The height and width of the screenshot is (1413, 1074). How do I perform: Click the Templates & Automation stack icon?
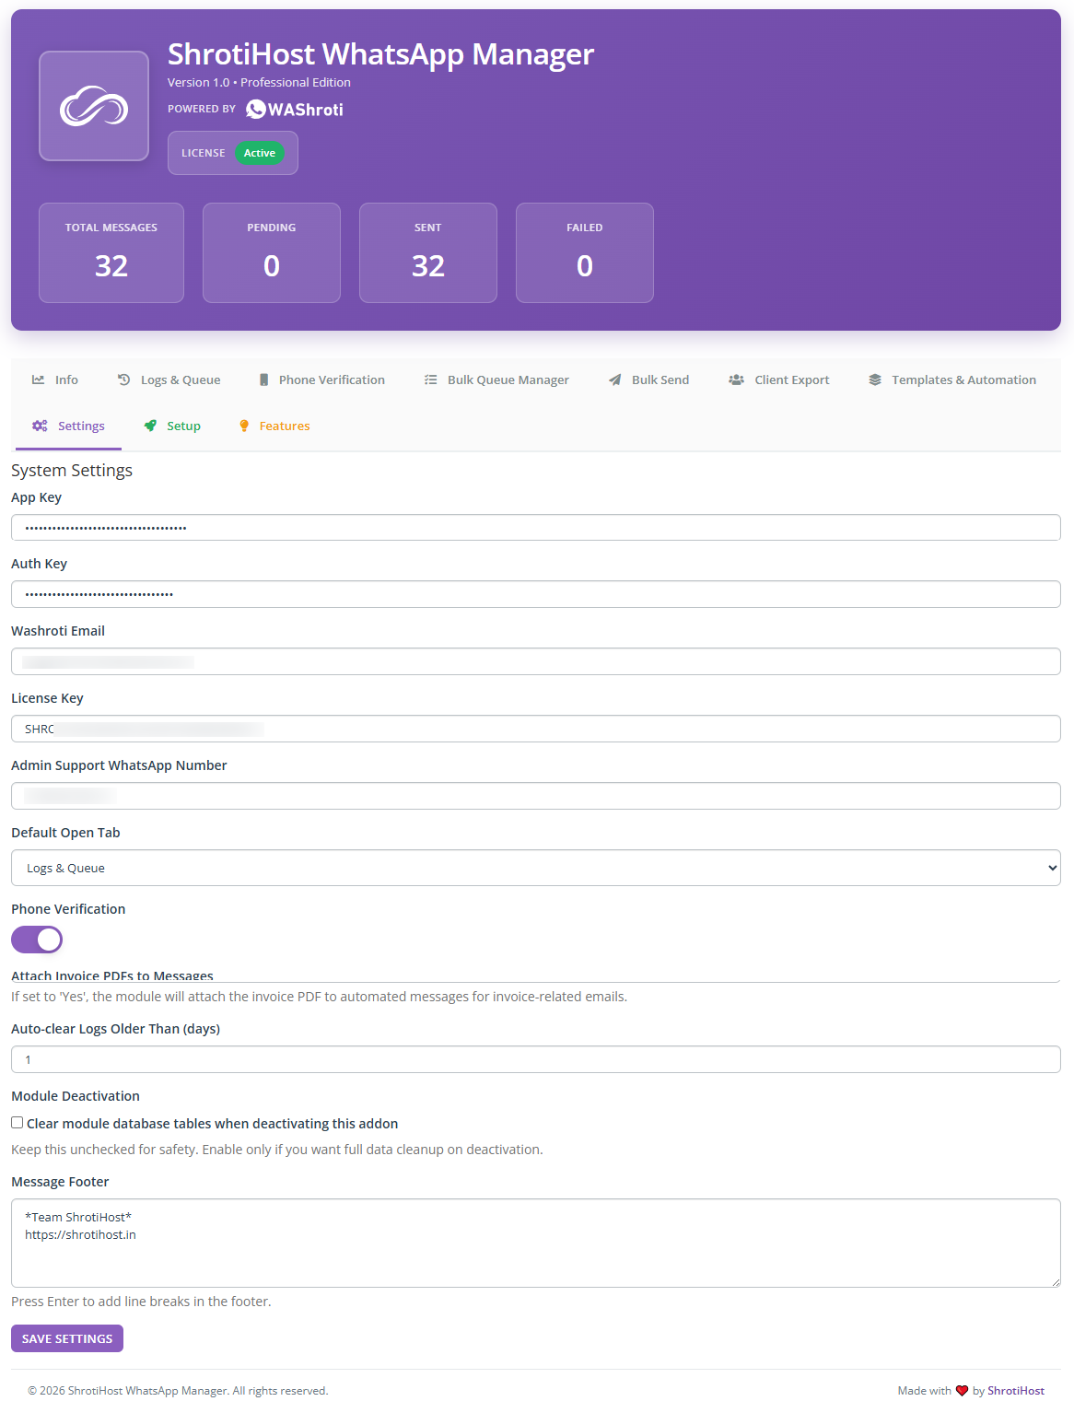click(873, 379)
